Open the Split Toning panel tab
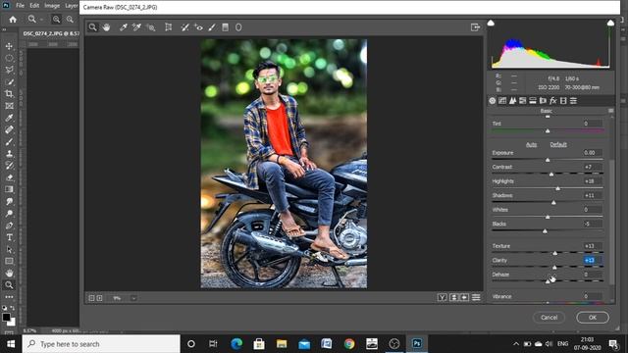 pos(533,101)
